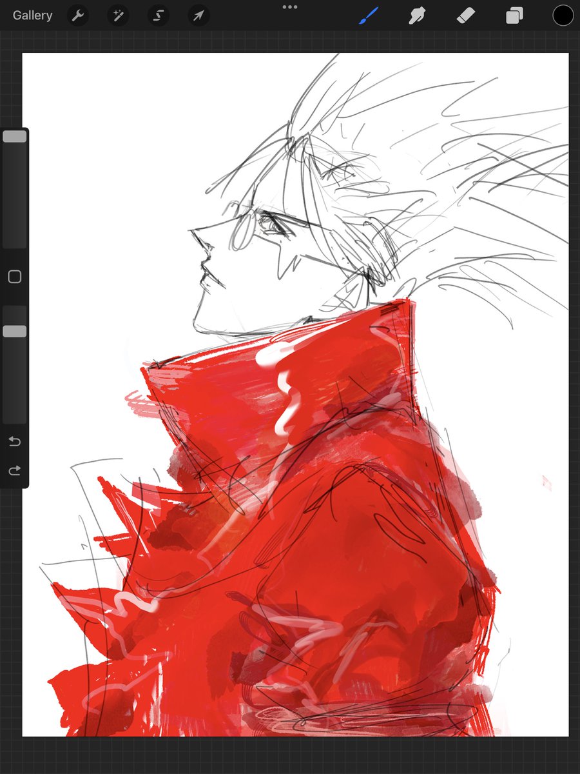Tap Redo in the sidebar

(14, 470)
